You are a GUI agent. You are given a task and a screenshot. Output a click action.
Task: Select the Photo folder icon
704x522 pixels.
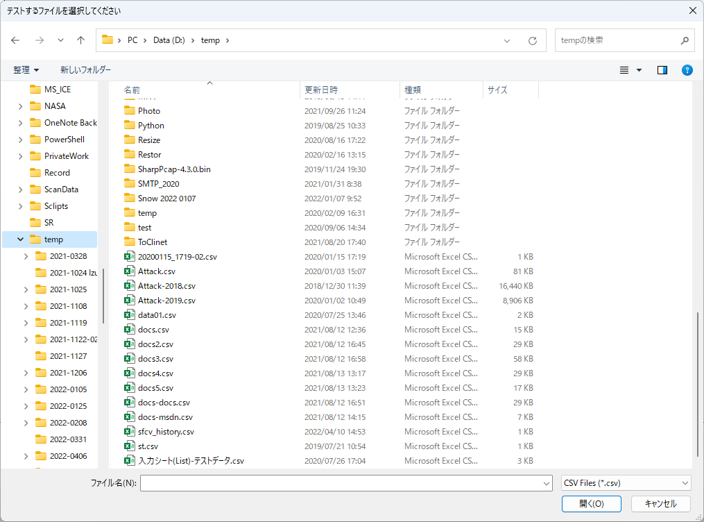click(x=129, y=110)
